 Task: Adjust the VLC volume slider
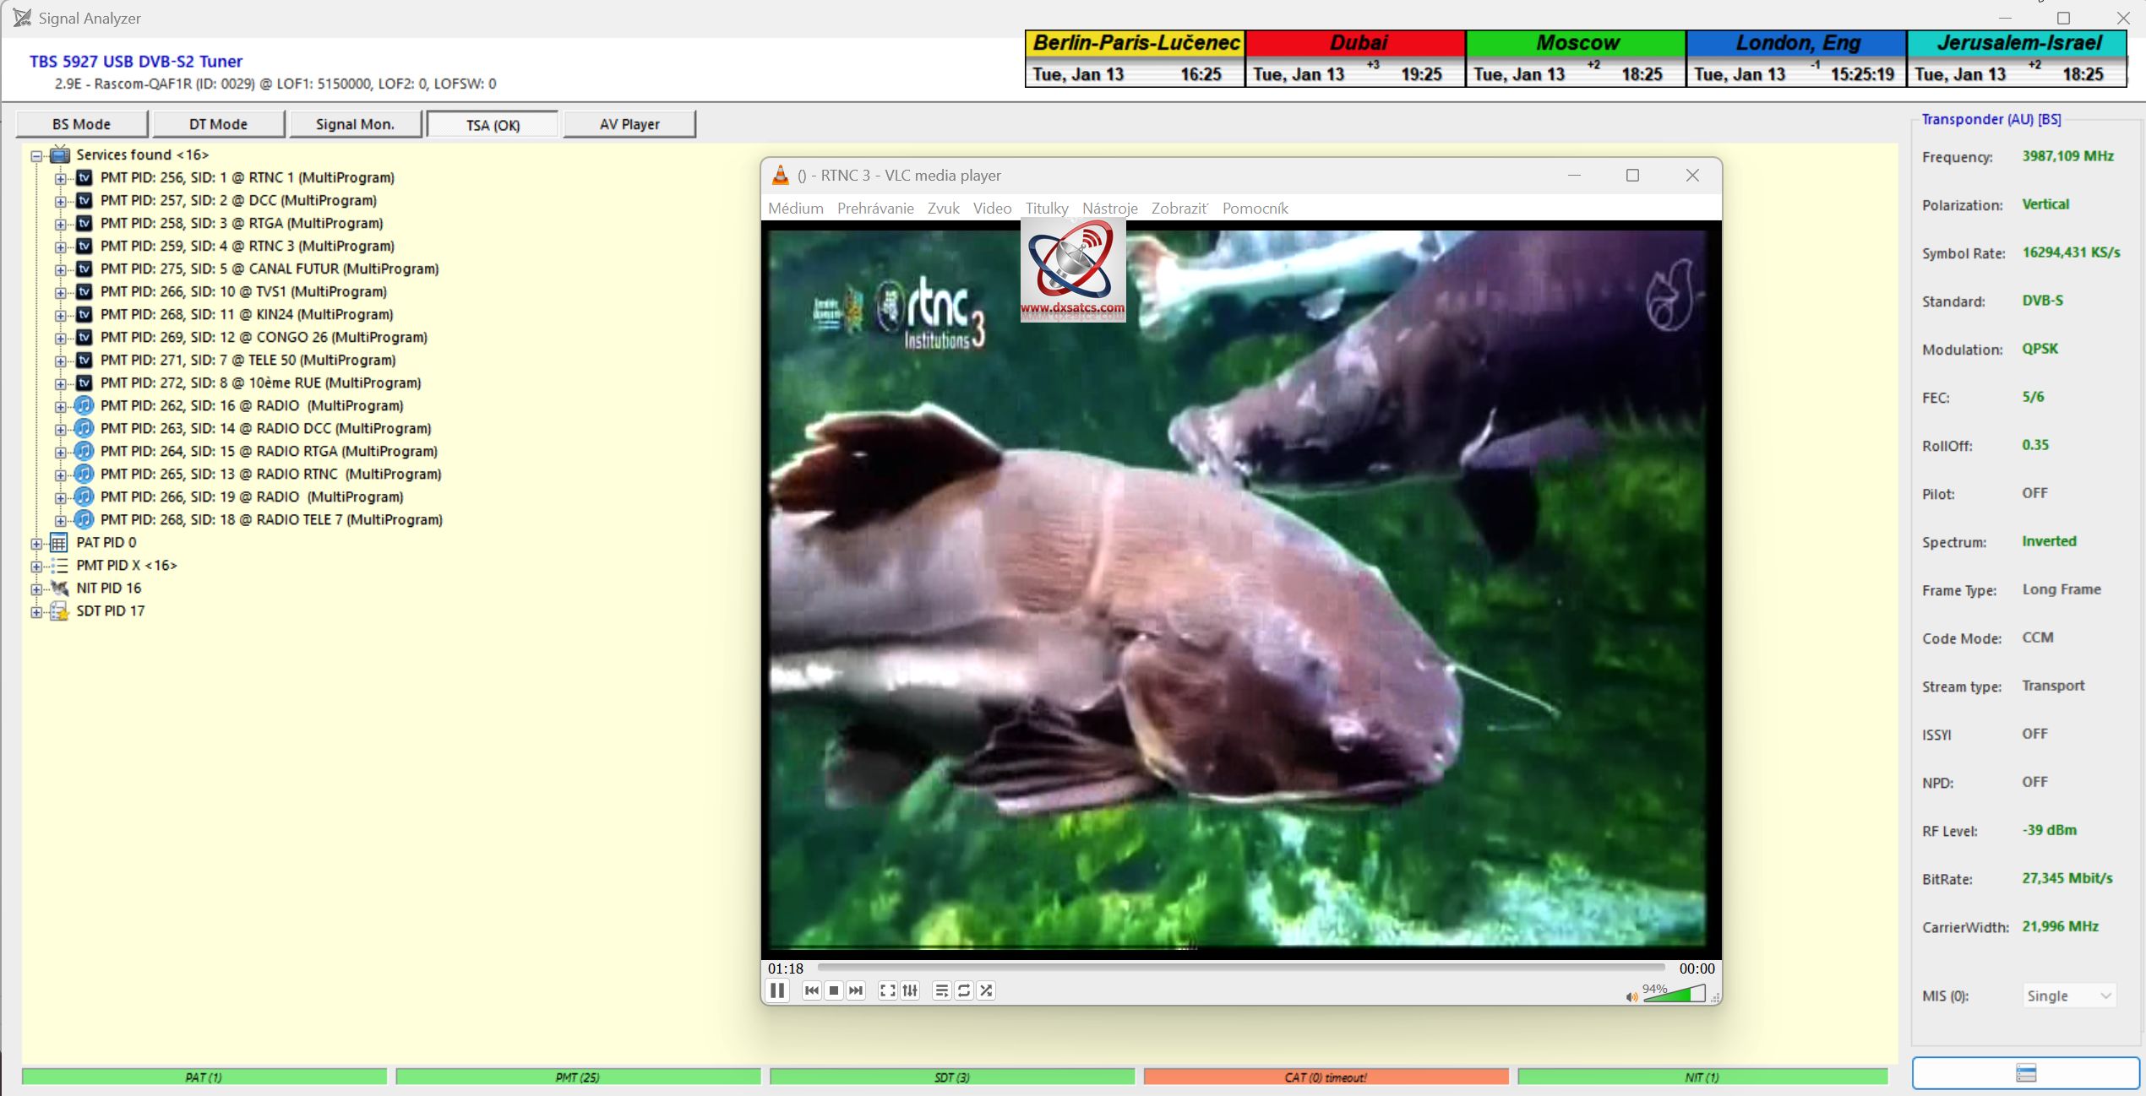pyautogui.click(x=1675, y=995)
